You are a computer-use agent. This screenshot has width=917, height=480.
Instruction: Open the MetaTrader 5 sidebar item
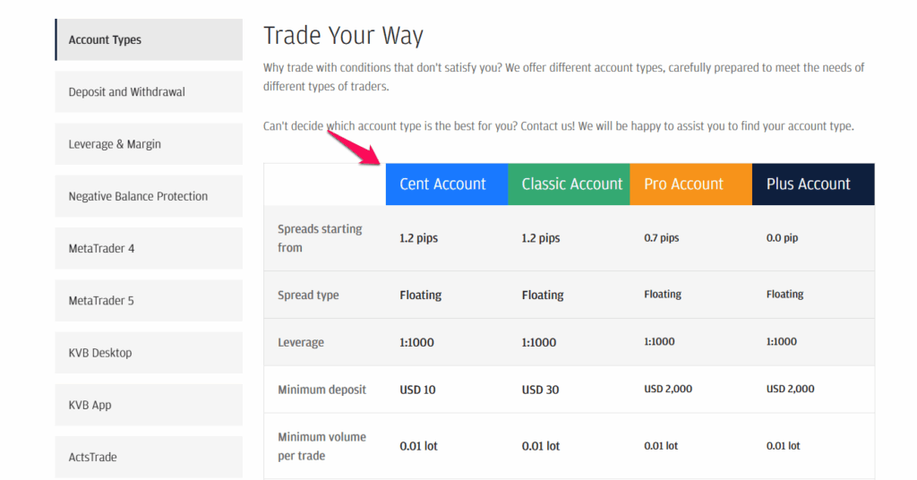(149, 301)
